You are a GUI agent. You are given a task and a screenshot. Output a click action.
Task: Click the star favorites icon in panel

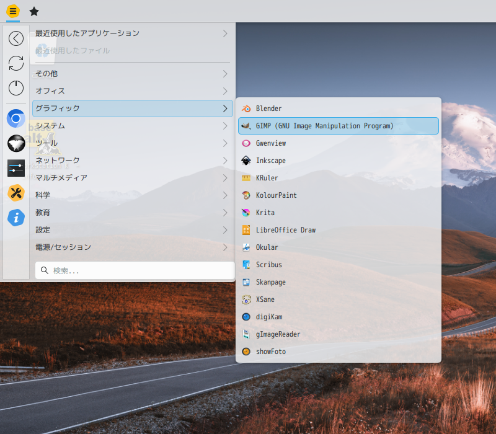(x=34, y=12)
